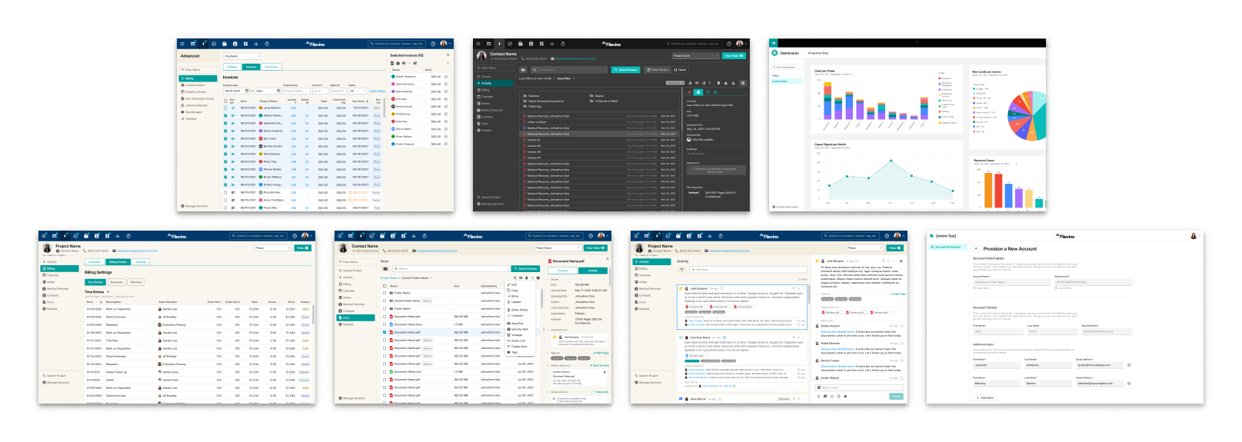Click the trash icon in the light Docs window file toolbar
The width and height of the screenshot is (1242, 442).
(527, 277)
